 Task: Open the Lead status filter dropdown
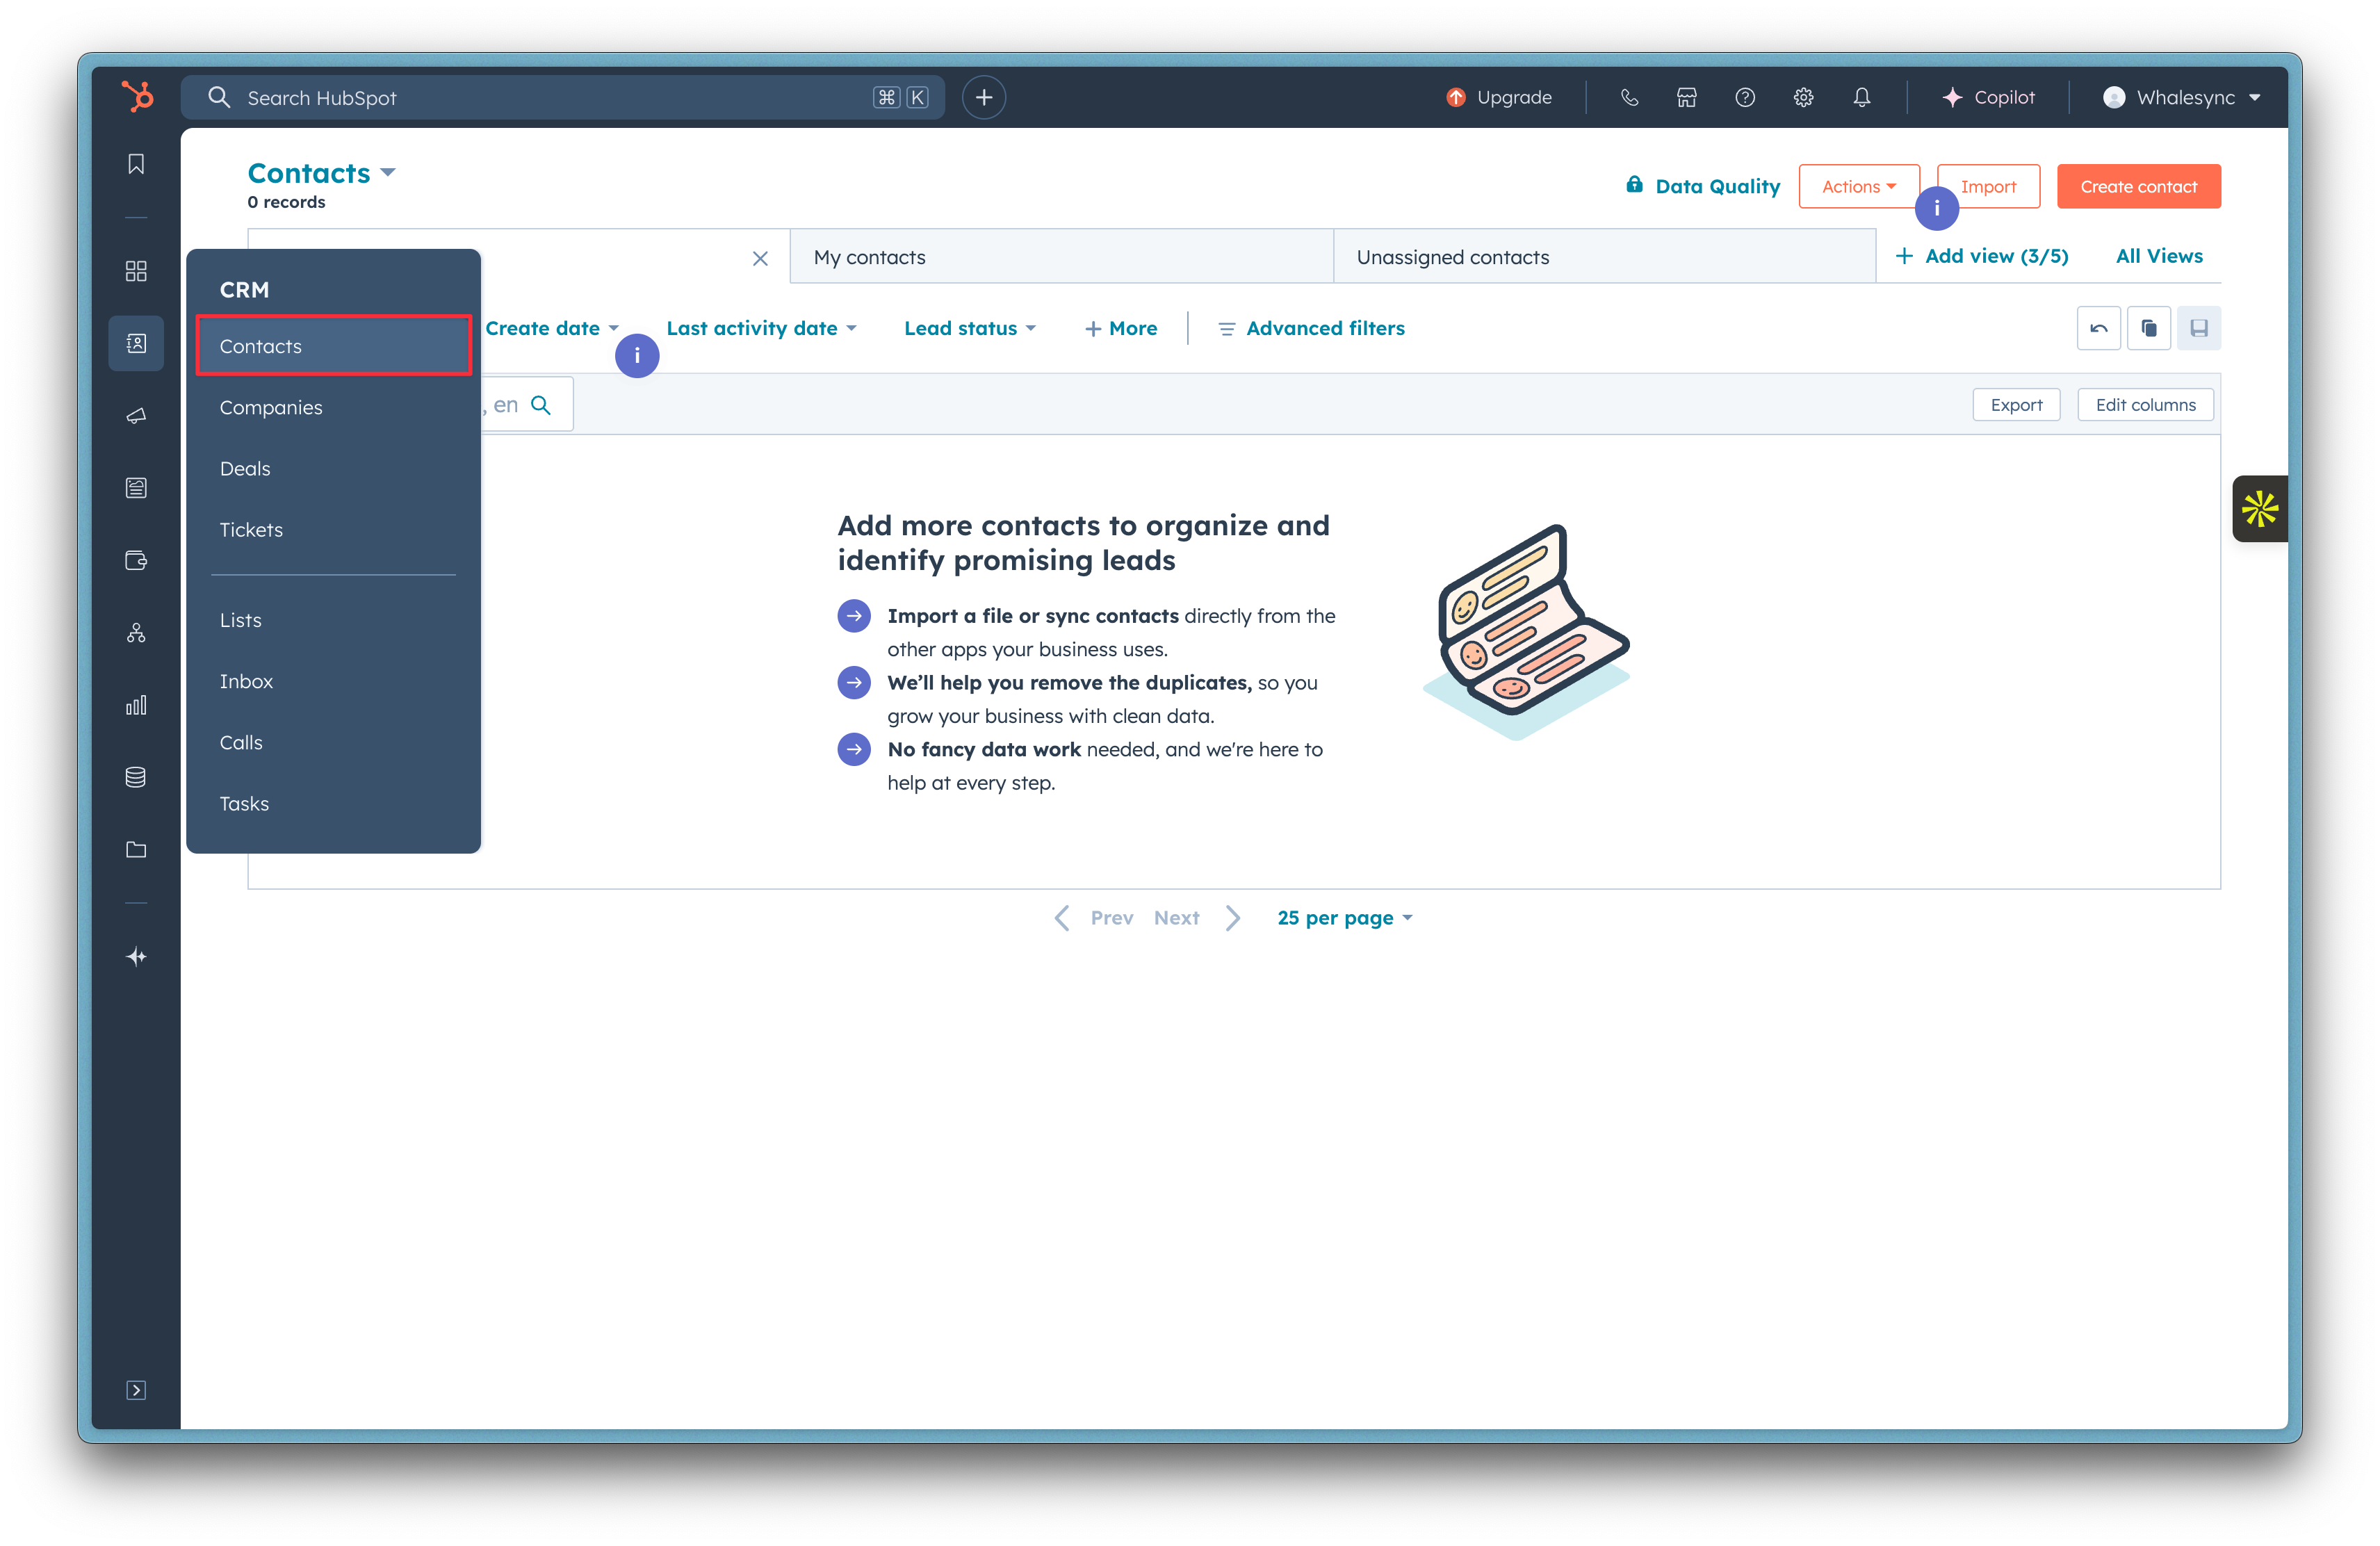[x=970, y=328]
